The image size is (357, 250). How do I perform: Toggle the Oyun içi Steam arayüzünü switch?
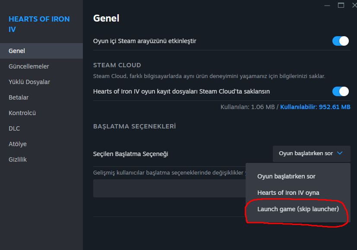[340, 41]
